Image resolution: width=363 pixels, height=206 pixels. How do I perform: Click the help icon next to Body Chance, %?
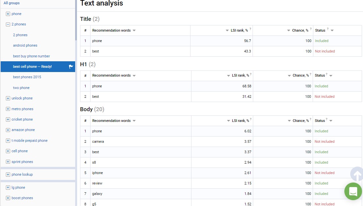(310, 120)
